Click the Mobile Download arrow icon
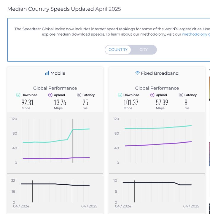The height and width of the screenshot is (214, 210). [18, 95]
